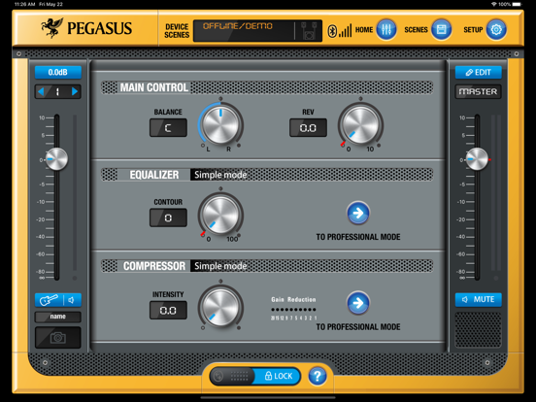This screenshot has width=536, height=402.
Task: Toggle the channel speaker mute icon
Action: [72, 300]
